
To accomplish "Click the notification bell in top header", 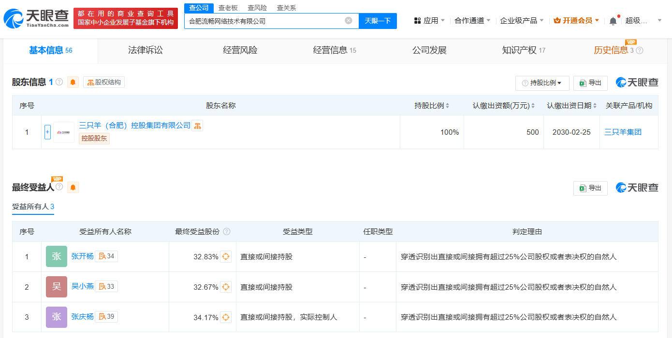I will click(x=613, y=21).
